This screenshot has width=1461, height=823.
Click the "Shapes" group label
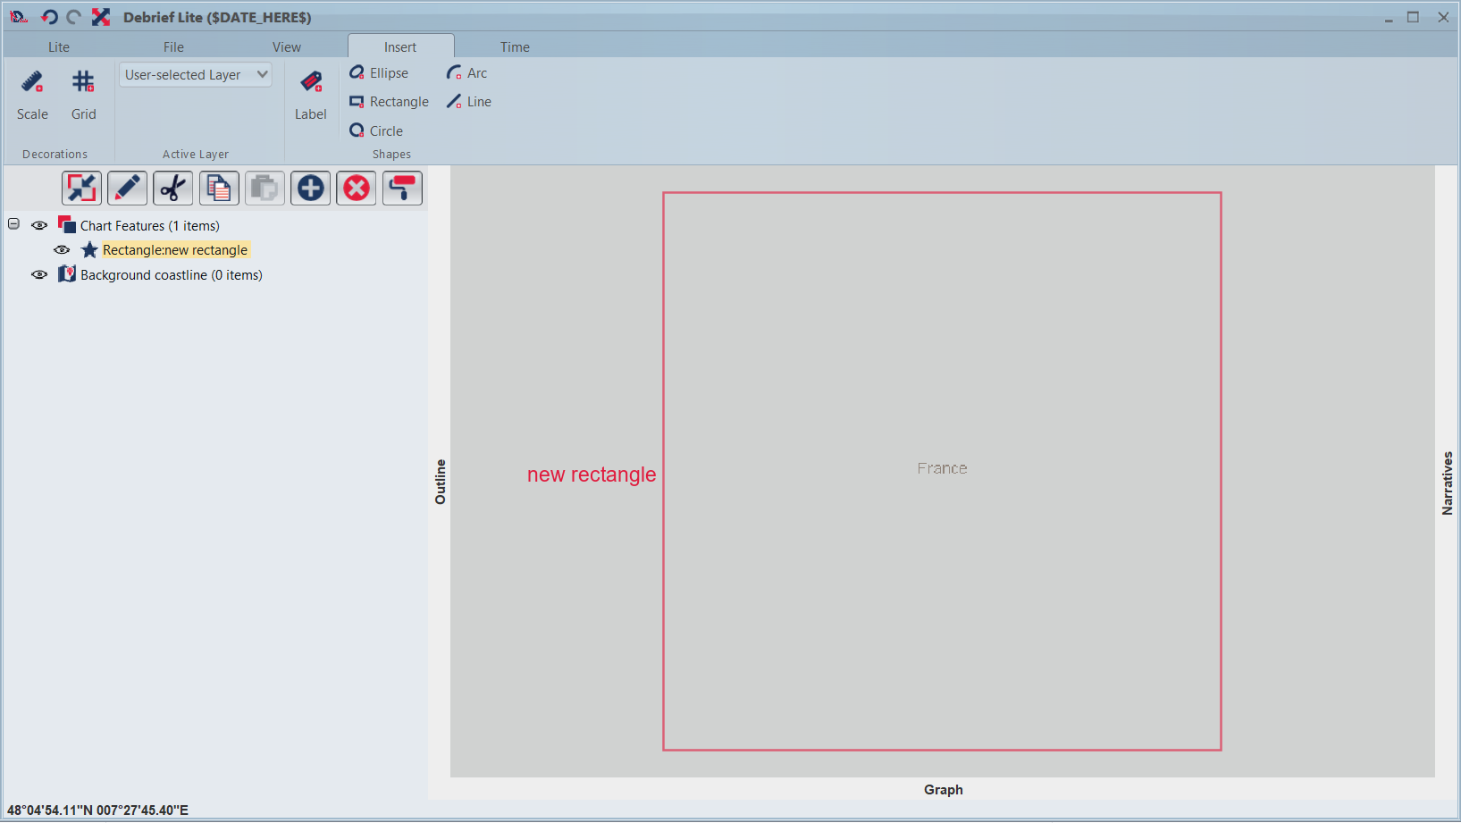pyautogui.click(x=392, y=155)
